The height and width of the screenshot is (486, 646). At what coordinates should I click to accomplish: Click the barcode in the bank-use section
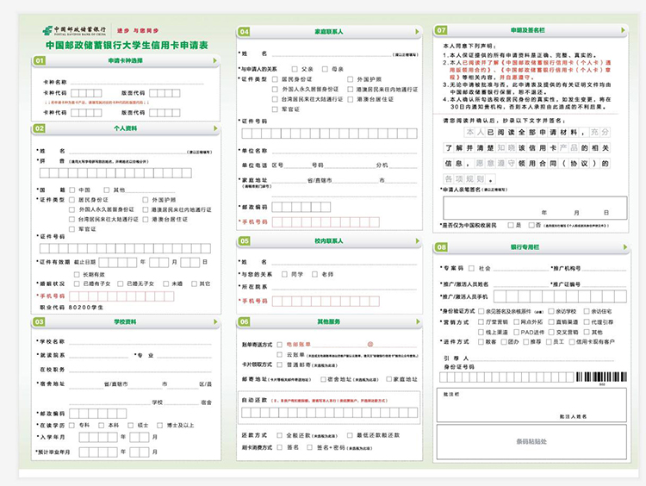coord(601,377)
